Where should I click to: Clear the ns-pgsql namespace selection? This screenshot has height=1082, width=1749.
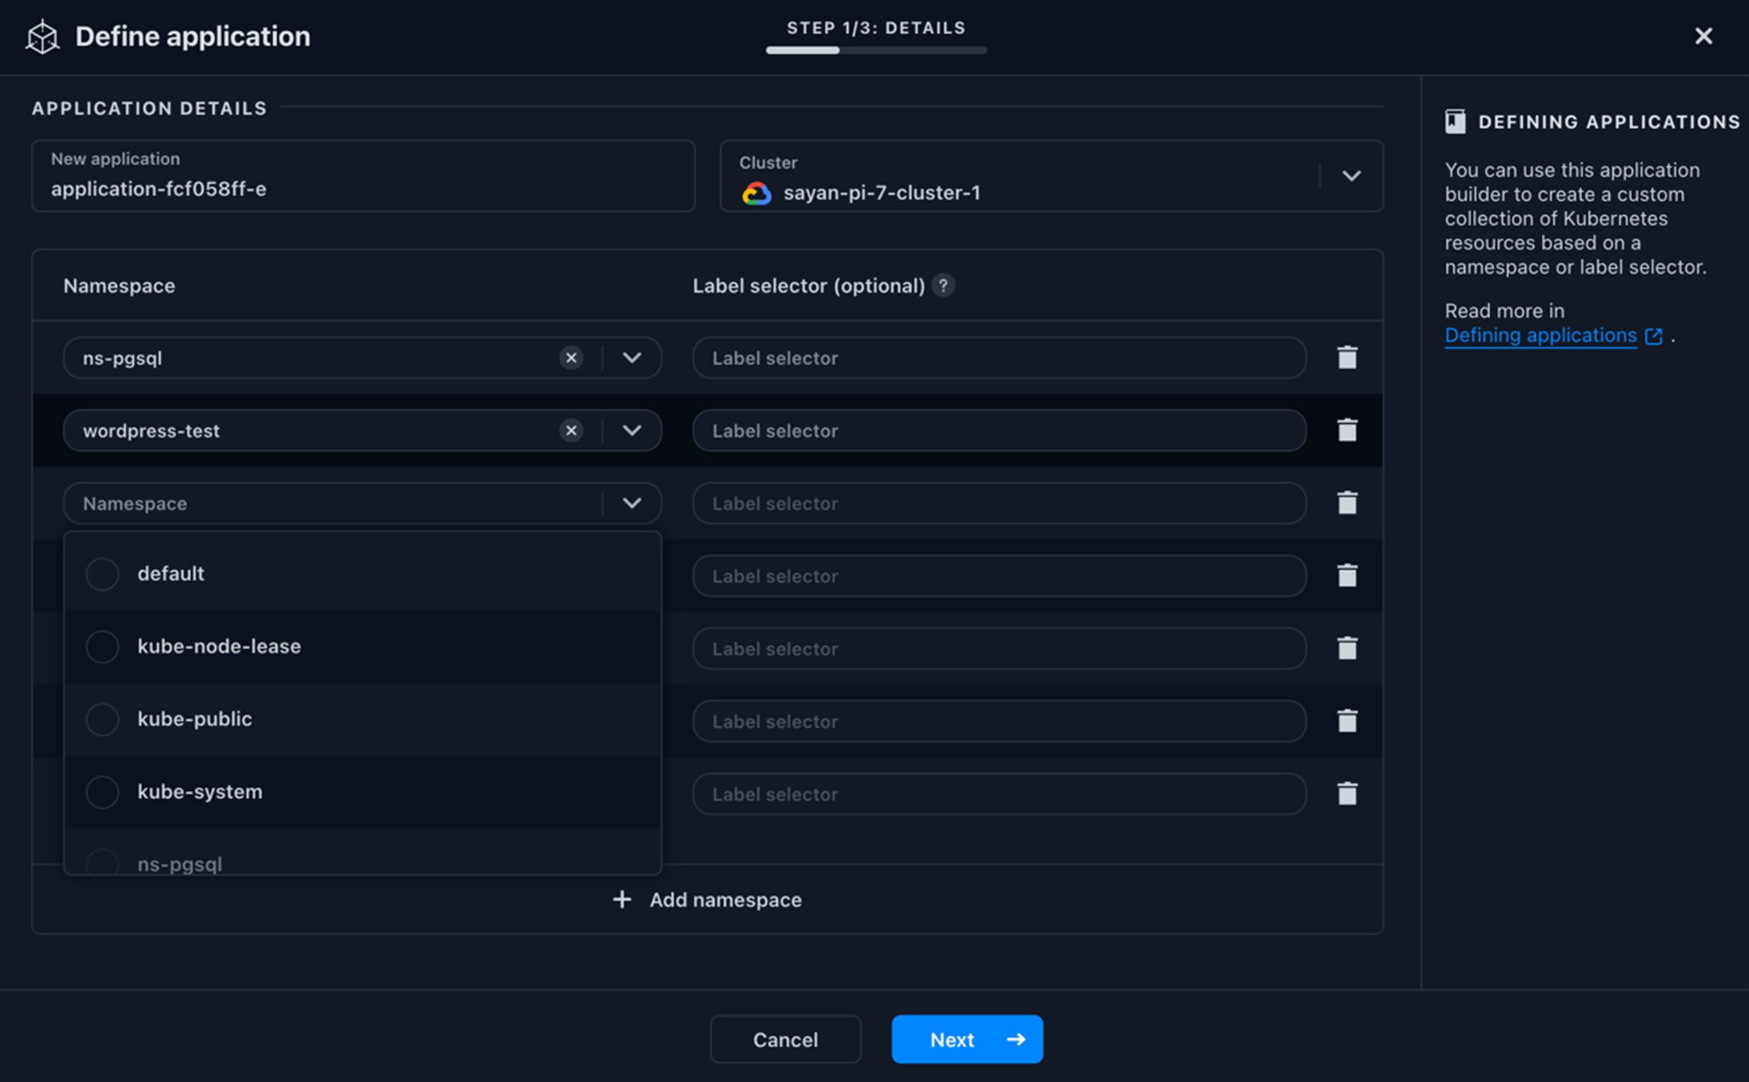(570, 358)
